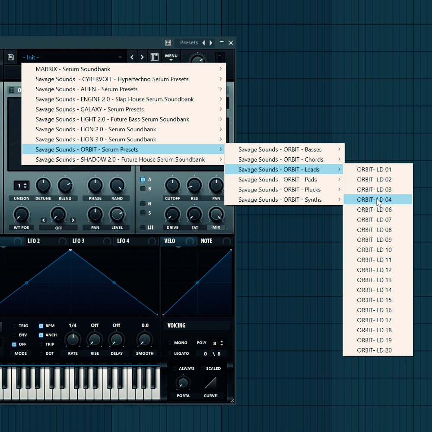This screenshot has height=432, width=432.
Task: Click the preset browser icon beside MENU
Action: [x=154, y=57]
